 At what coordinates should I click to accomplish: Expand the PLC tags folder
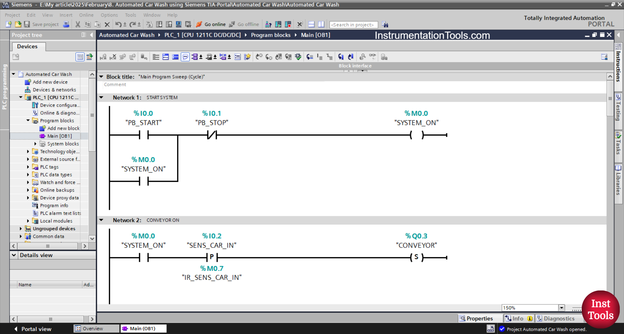28,167
